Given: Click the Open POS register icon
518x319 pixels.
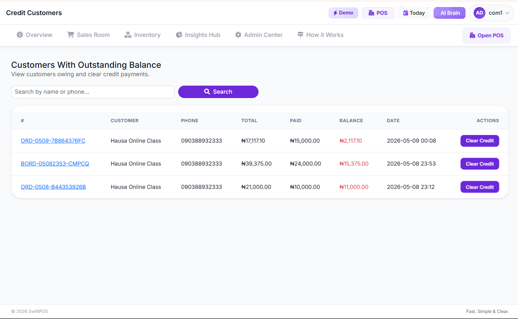Looking at the screenshot, I should [x=472, y=35].
